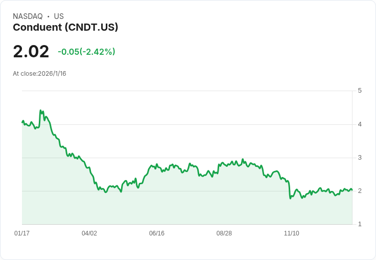Open the Conduent (CNDT.US) stock title
The image size is (376, 260).
click(x=65, y=27)
